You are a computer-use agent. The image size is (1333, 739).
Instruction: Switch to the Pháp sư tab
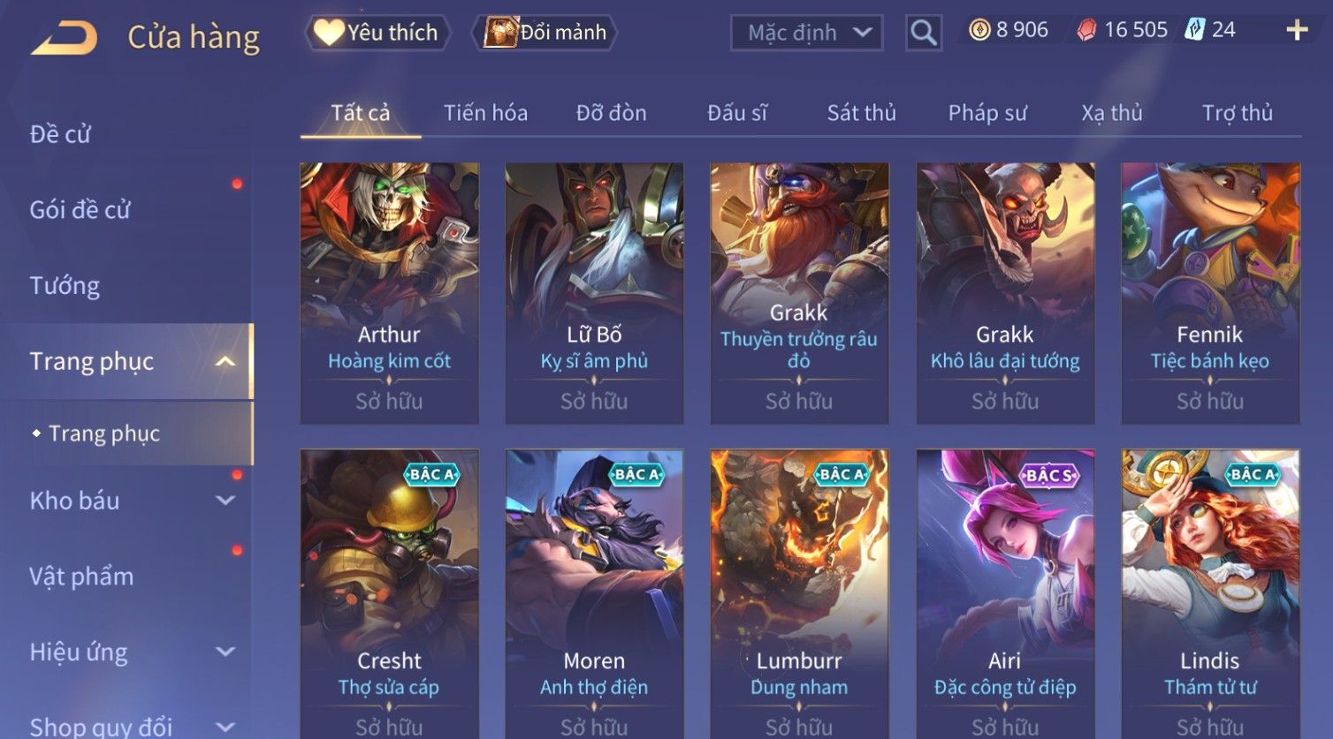(x=987, y=113)
